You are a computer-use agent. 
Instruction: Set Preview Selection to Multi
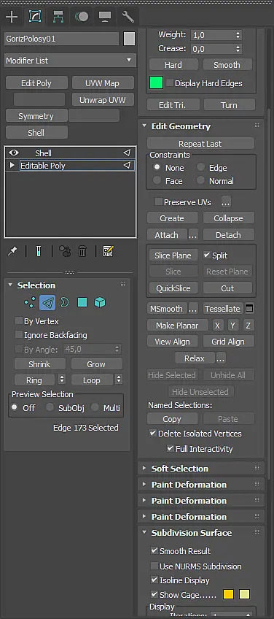pos(95,407)
